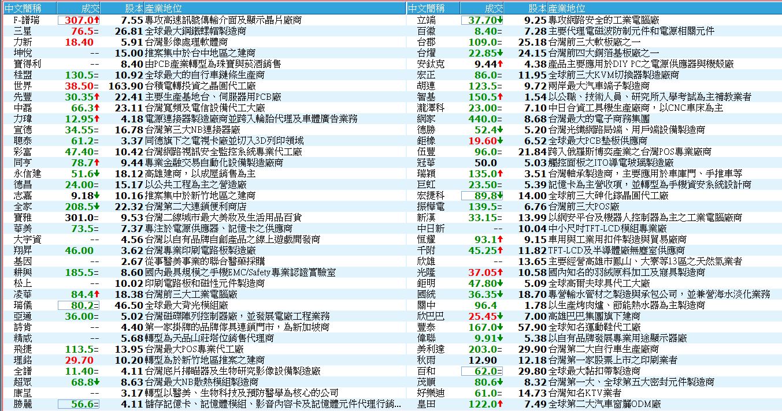Click red up arrow beside F-譜瑞 price 307.0
This screenshot has width=782, height=411.
coord(97,20)
